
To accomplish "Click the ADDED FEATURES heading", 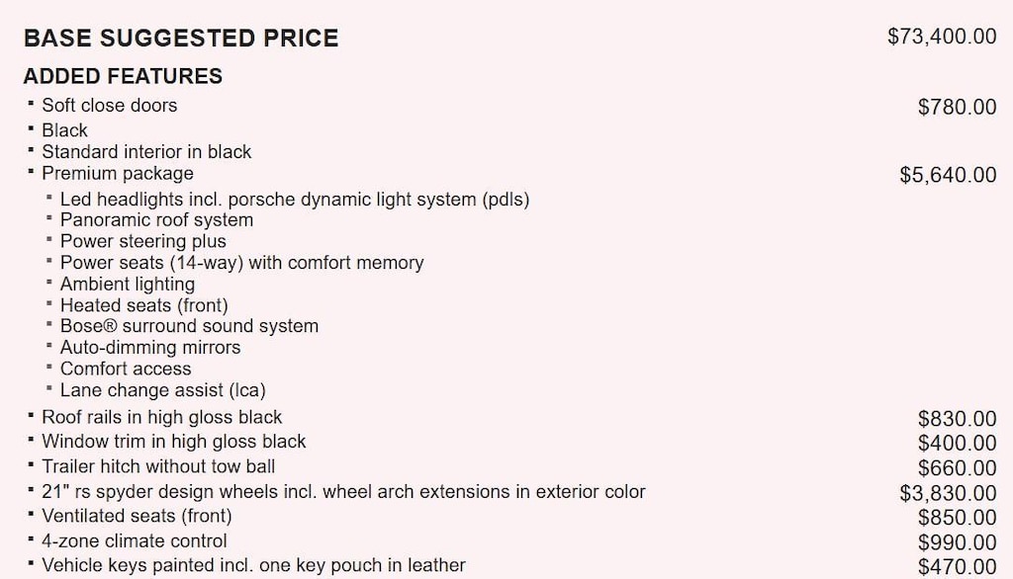I will point(123,76).
